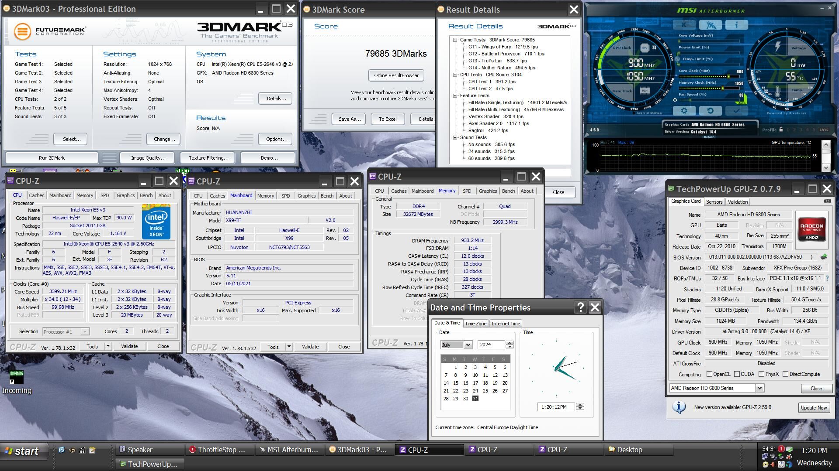This screenshot has width=839, height=471.
Task: Click GPU-Z screenshot camera icon
Action: 827,201
